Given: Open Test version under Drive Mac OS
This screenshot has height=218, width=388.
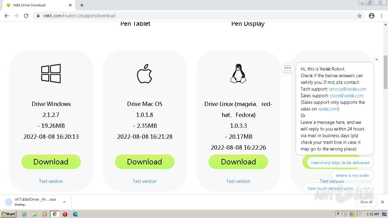Looking at the screenshot, I should [144, 181].
